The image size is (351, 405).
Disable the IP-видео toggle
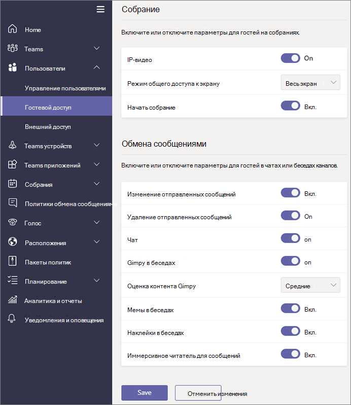(291, 58)
